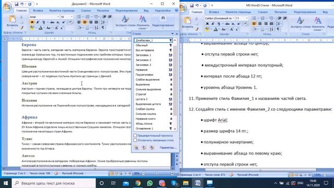Screen dimensions: 334x188
Task: Center-align the paragraph in the left Word window
Action: (x=85, y=22)
